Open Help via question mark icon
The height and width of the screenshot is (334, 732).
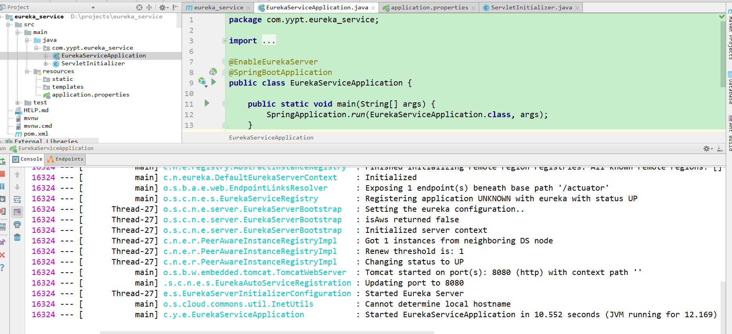pyautogui.click(x=2, y=268)
